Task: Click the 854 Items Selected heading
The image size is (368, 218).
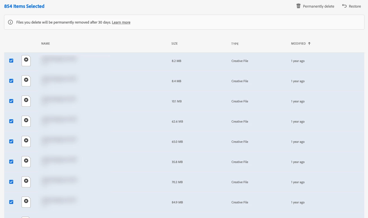Action: tap(24, 6)
